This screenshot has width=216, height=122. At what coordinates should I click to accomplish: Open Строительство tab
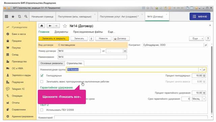(x=74, y=63)
